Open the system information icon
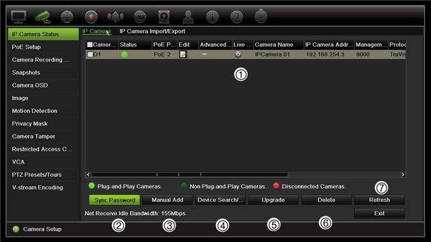 click(213, 17)
